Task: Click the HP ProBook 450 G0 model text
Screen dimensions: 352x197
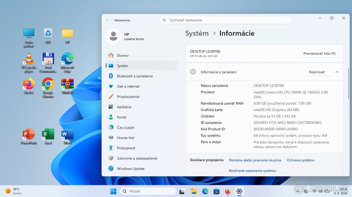Action: 204,56
